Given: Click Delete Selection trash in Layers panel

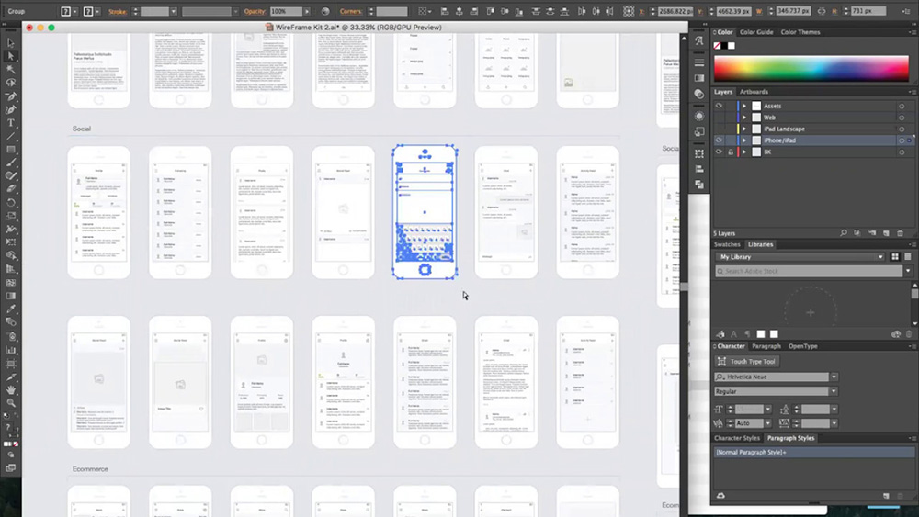Looking at the screenshot, I should point(901,233).
